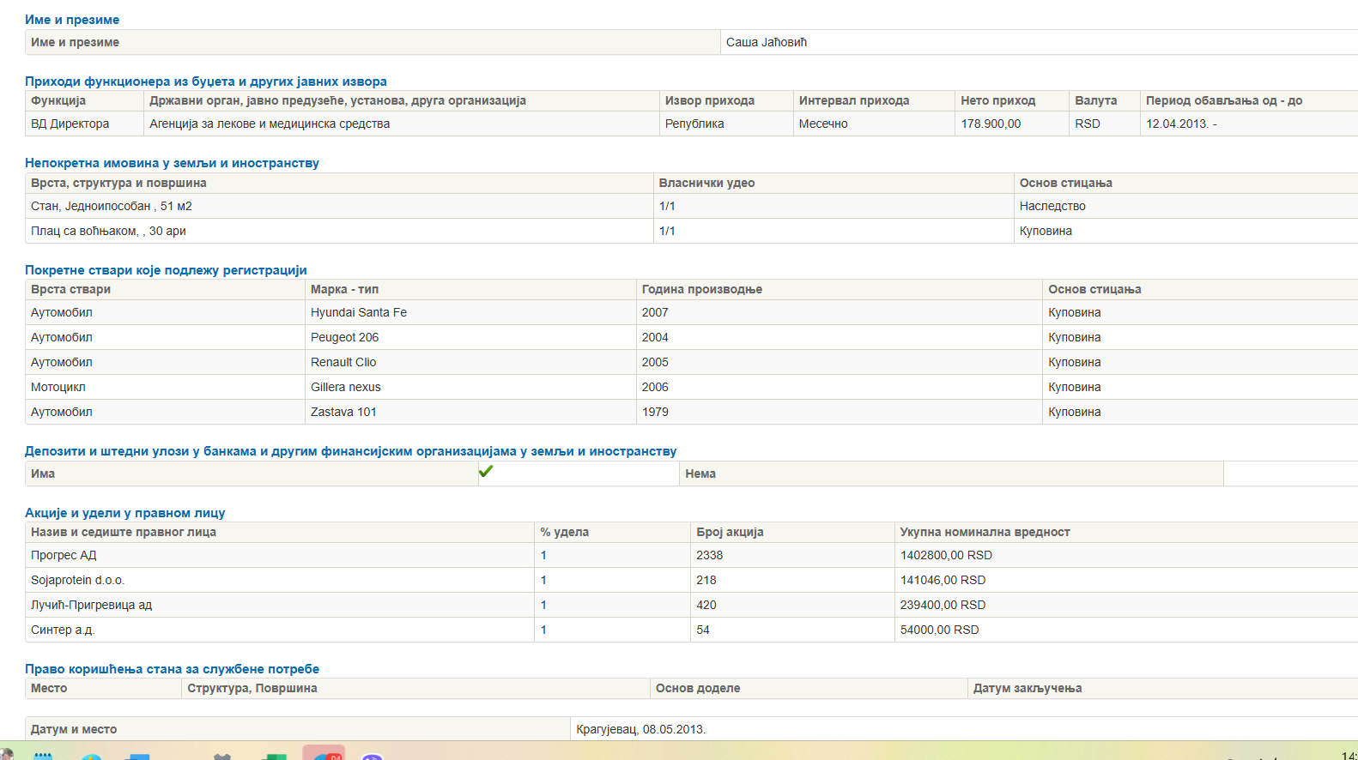The image size is (1358, 760).
Task: Click the Непокретна имовина section heading
Action: [x=172, y=163]
